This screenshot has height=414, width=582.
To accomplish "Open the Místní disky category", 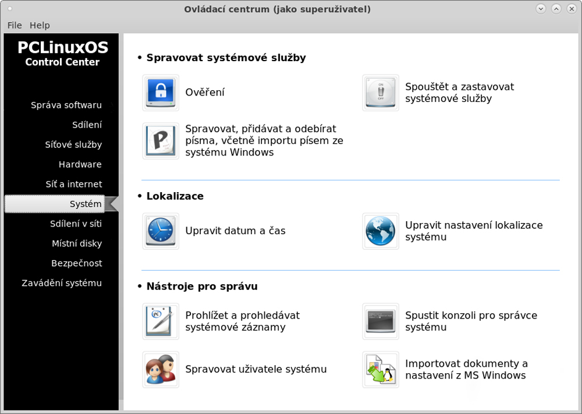I will tap(77, 243).
